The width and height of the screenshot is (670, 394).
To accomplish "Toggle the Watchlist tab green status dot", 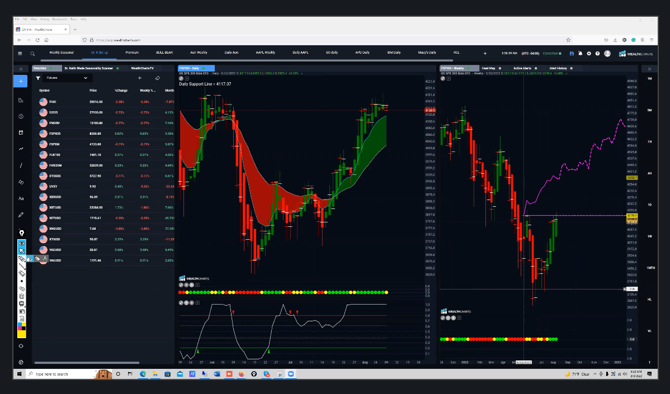I will (x=51, y=68).
